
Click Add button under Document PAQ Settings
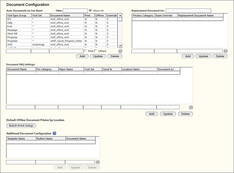[152, 114]
